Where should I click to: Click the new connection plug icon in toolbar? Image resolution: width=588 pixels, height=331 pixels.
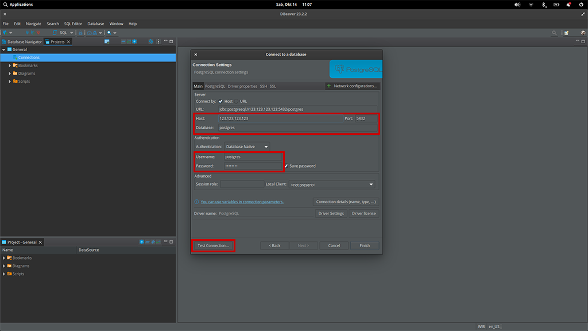coord(5,33)
